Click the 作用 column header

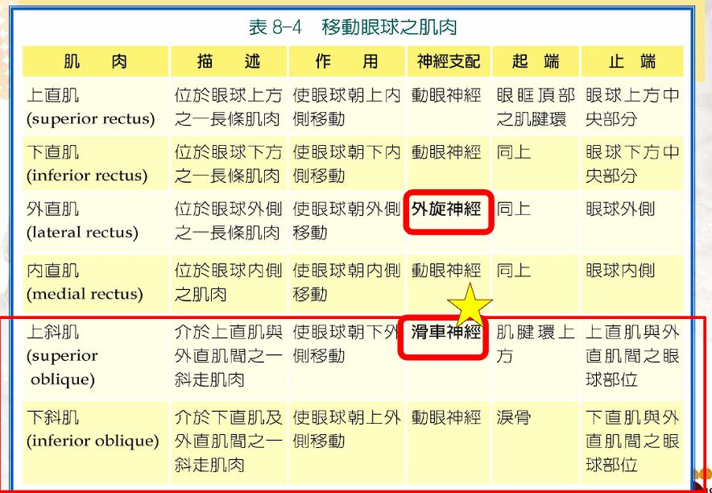tap(346, 61)
